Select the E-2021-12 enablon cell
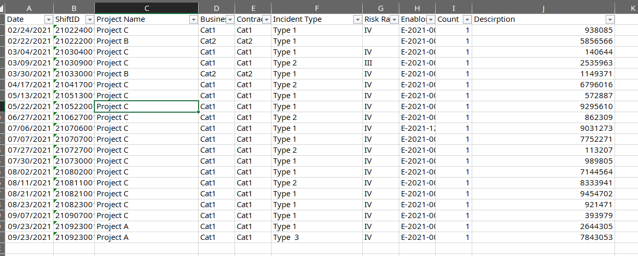Screen dimensions: 638x256 (x=417, y=128)
